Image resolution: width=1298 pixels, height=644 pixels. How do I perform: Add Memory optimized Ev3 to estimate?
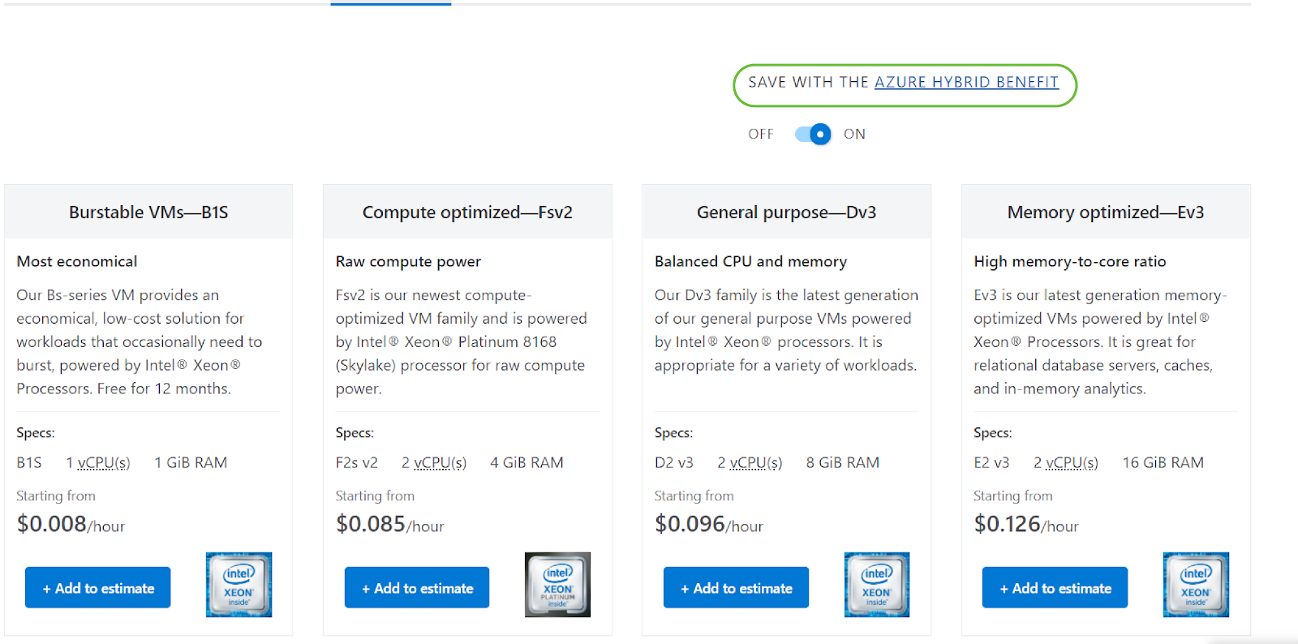[x=1055, y=587]
